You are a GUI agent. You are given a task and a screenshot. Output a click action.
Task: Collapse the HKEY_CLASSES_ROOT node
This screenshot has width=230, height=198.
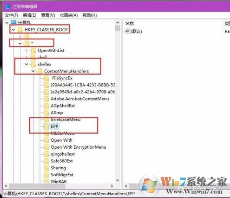click(13, 30)
